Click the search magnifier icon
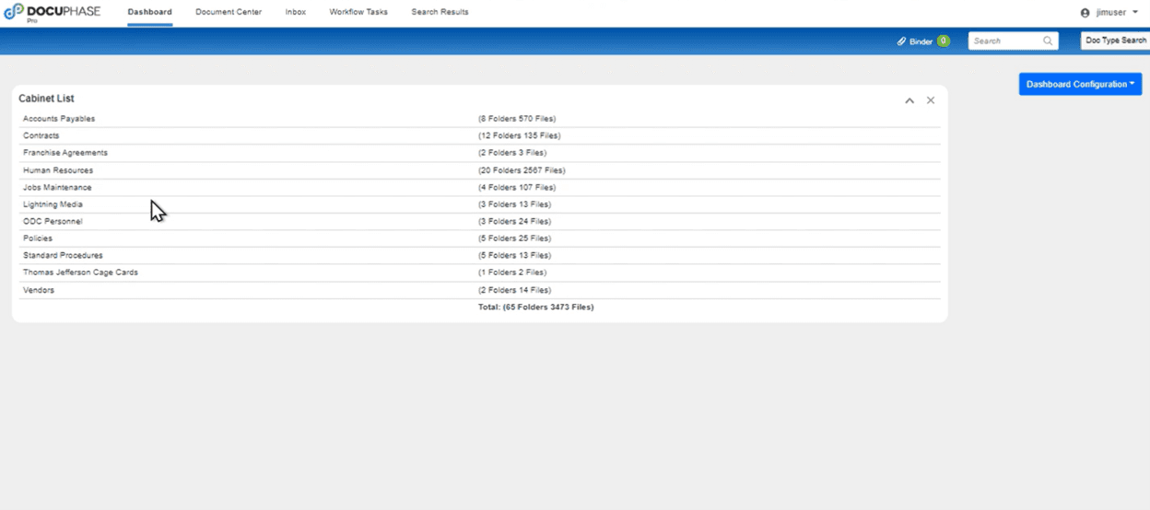1150x510 pixels. pos(1048,41)
